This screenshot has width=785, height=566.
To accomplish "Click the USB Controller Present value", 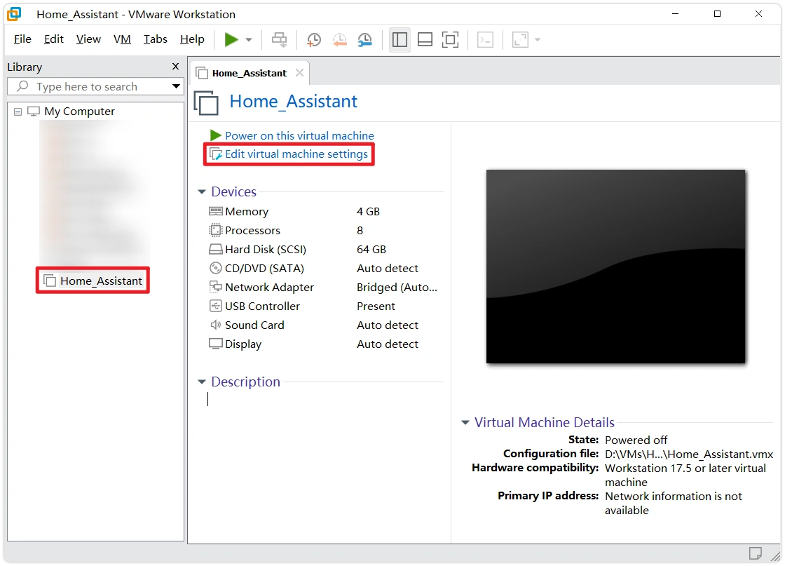I will click(x=376, y=306).
